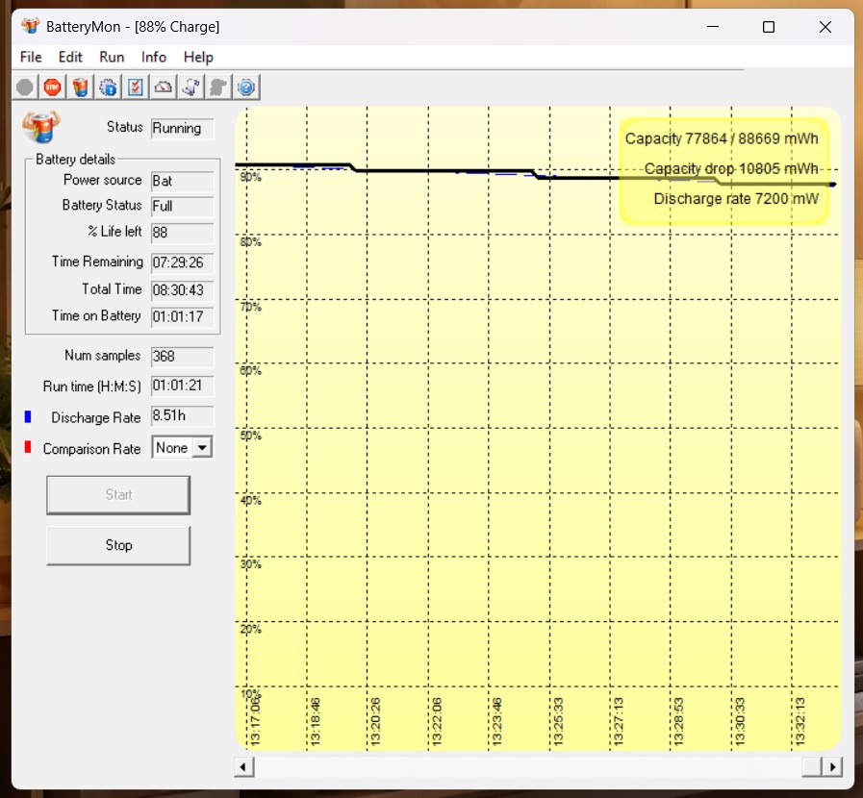Click the 'Battery details' group label
Screen dimensions: 863x798
(75, 160)
